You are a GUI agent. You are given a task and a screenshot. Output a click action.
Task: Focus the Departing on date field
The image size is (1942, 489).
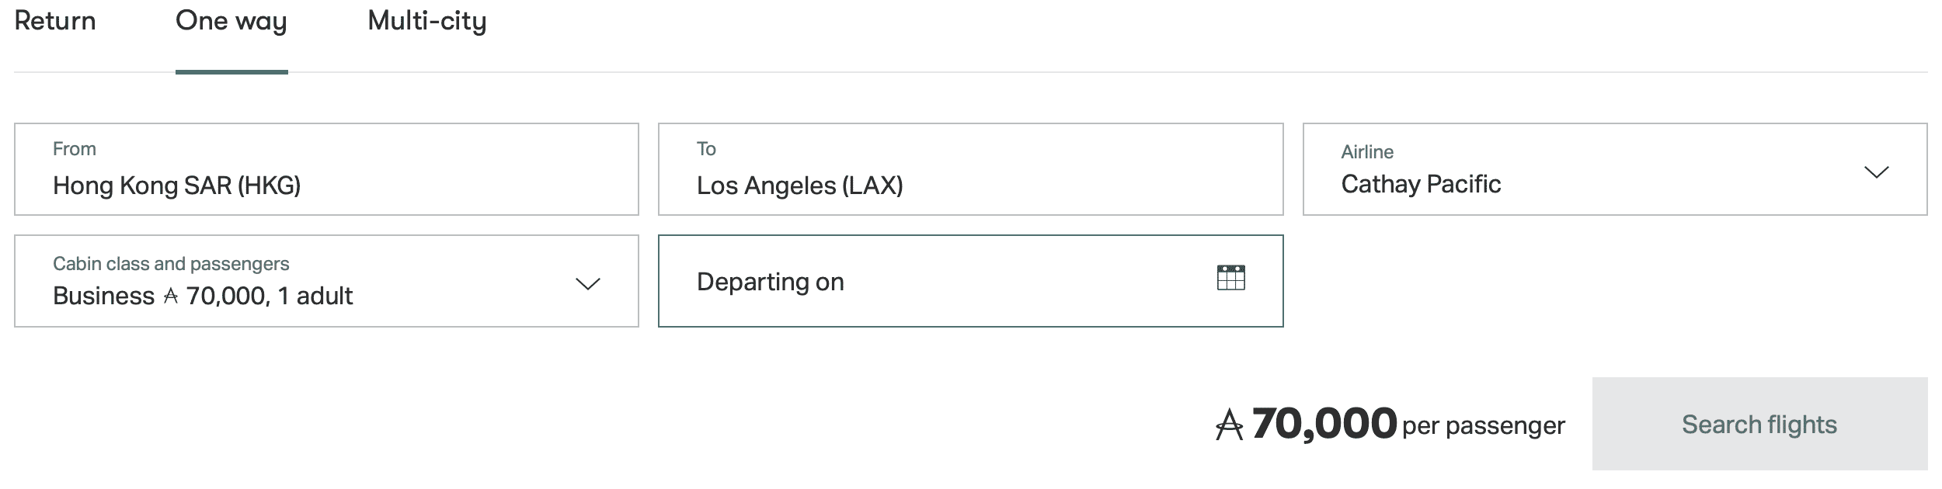coord(770,282)
